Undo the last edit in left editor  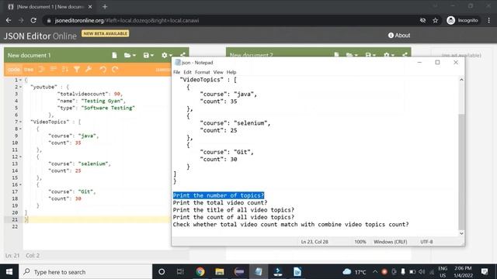click(x=103, y=69)
